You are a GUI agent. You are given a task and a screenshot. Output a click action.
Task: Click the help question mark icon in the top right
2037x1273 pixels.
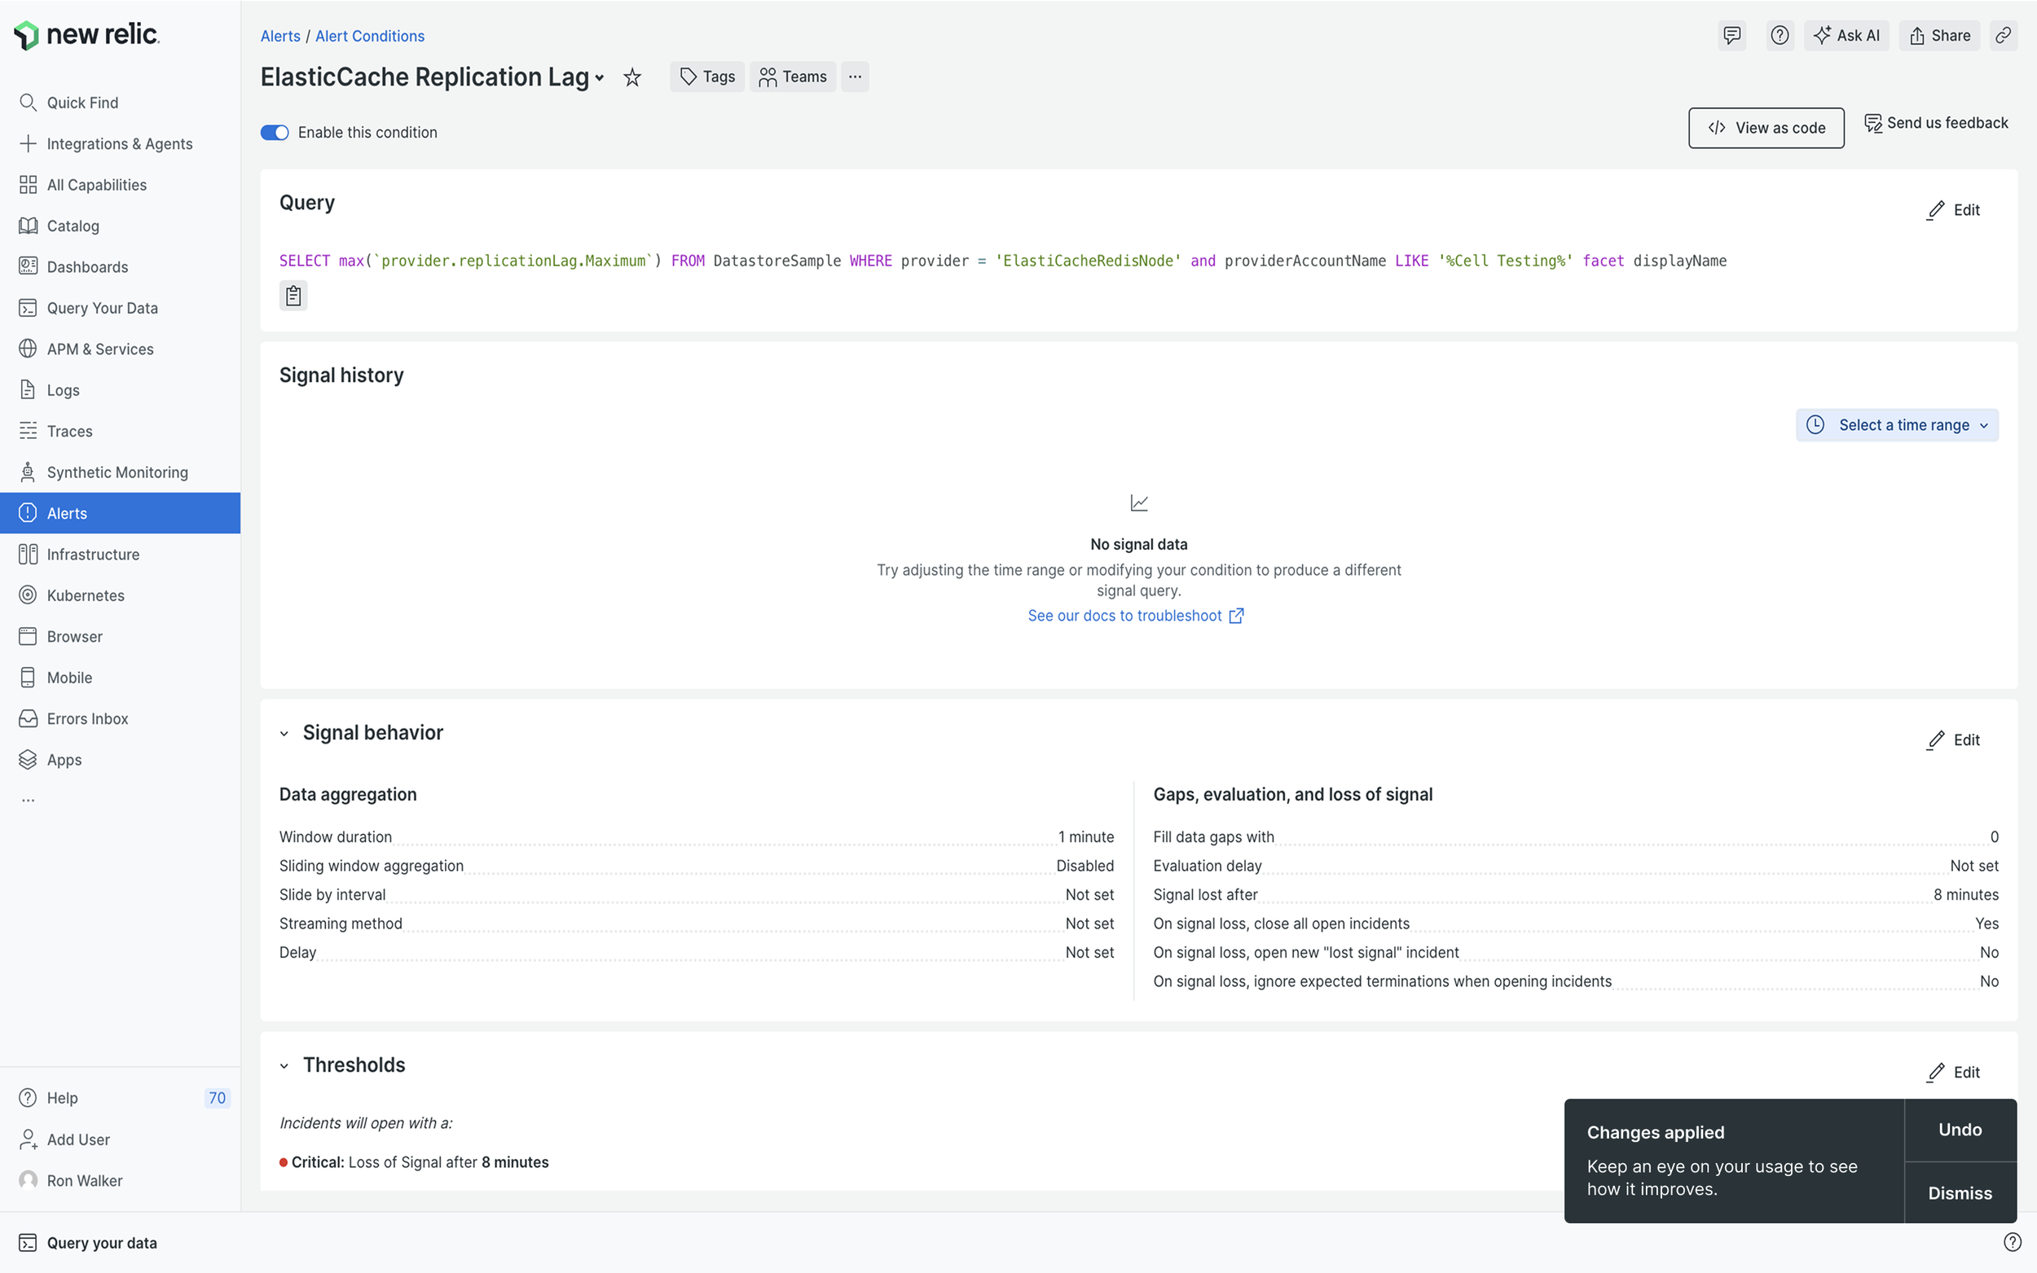[x=1780, y=35]
